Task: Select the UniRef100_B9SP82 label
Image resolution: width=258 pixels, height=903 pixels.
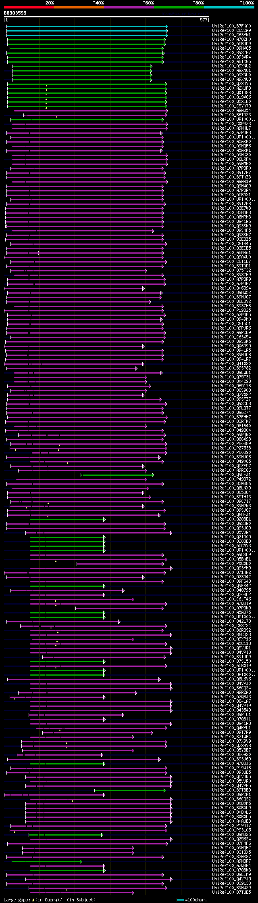Action: (x=231, y=368)
